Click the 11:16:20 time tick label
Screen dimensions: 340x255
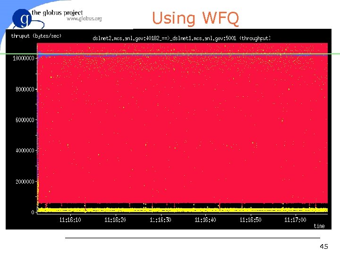[115, 220]
